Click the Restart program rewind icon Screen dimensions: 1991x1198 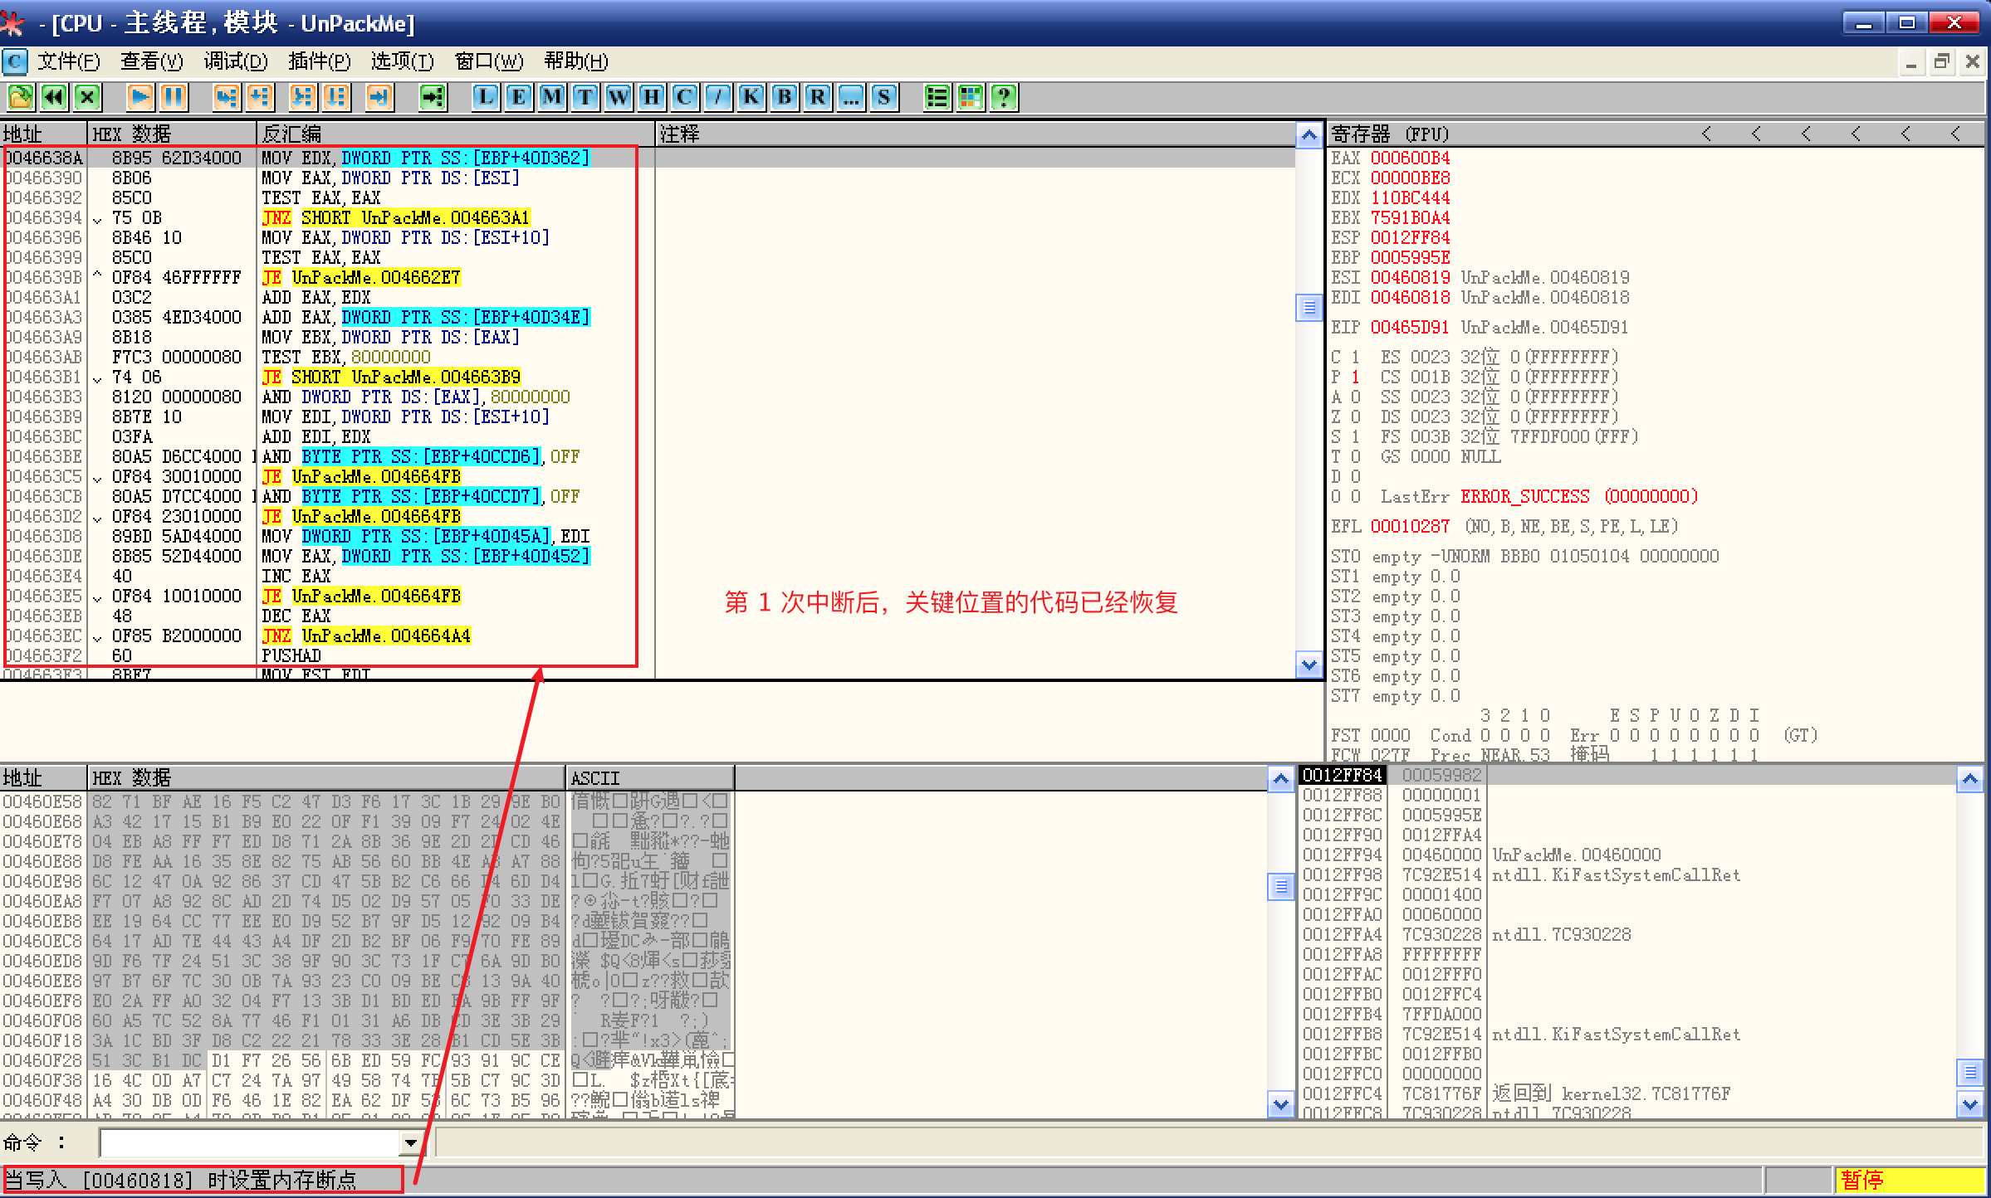pos(54,97)
